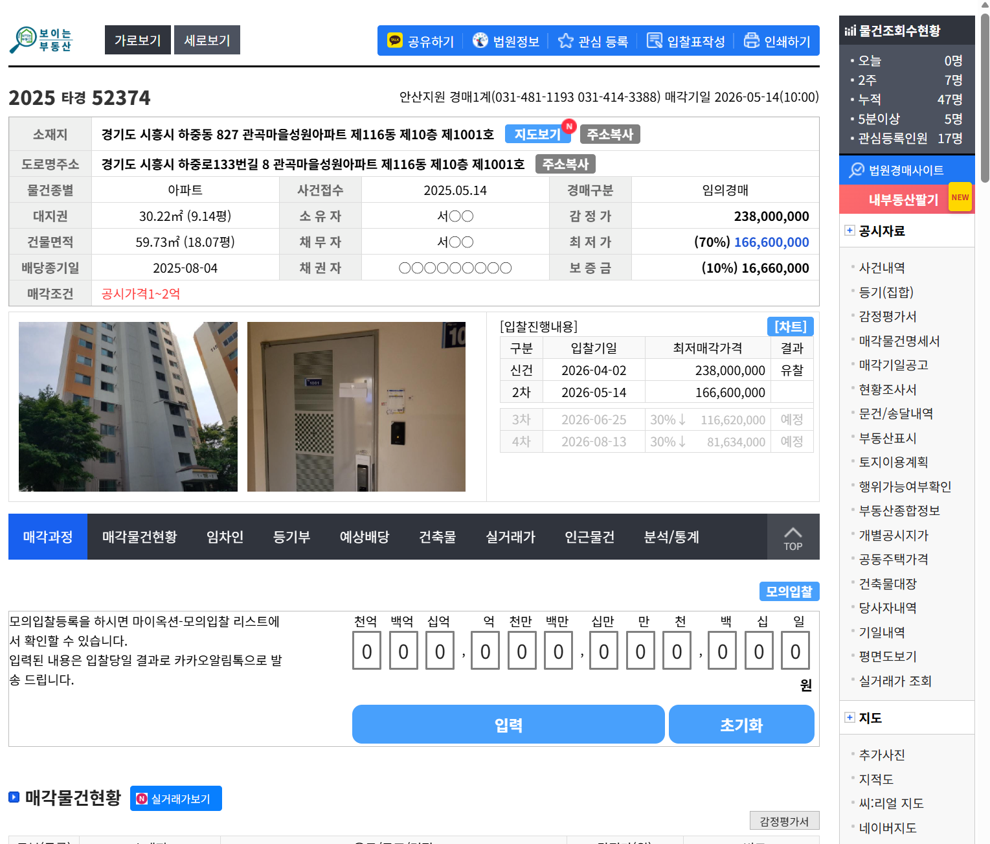The width and height of the screenshot is (990, 844).
Task: Open 사건내역 link
Action: coord(882,268)
